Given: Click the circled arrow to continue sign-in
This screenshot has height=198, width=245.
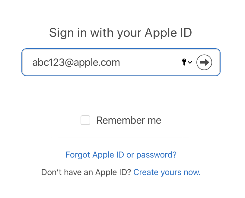Looking at the screenshot, I should (204, 62).
